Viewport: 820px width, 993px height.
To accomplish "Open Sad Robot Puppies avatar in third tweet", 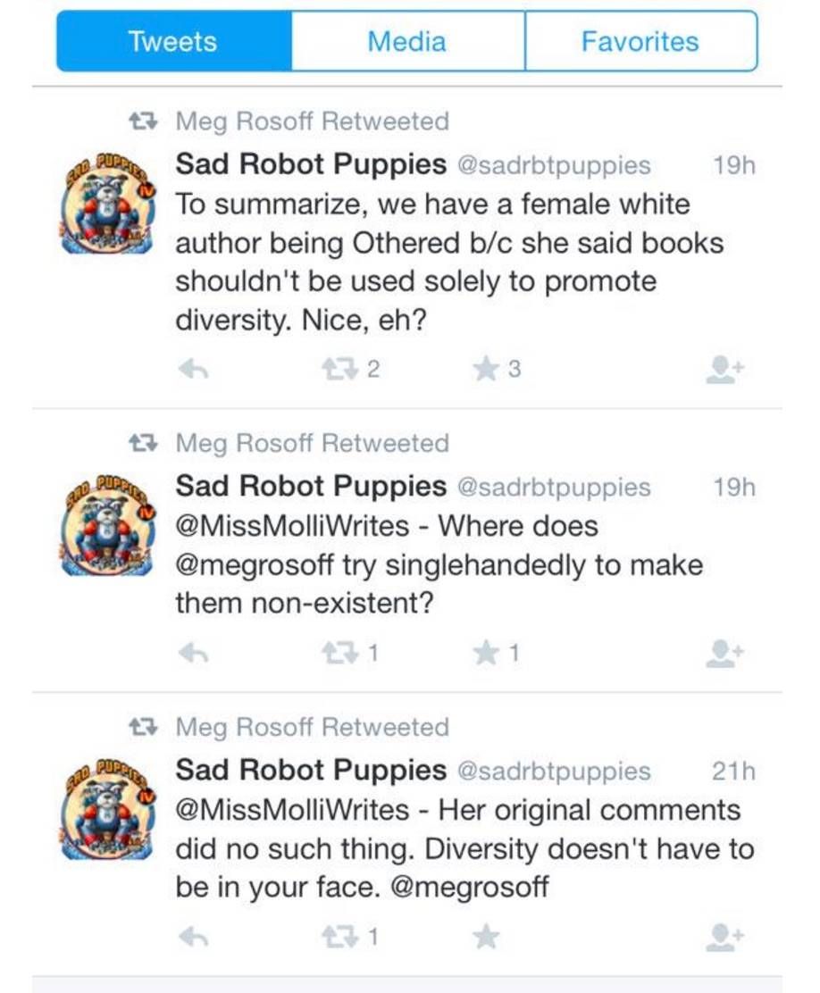I will pyautogui.click(x=108, y=810).
